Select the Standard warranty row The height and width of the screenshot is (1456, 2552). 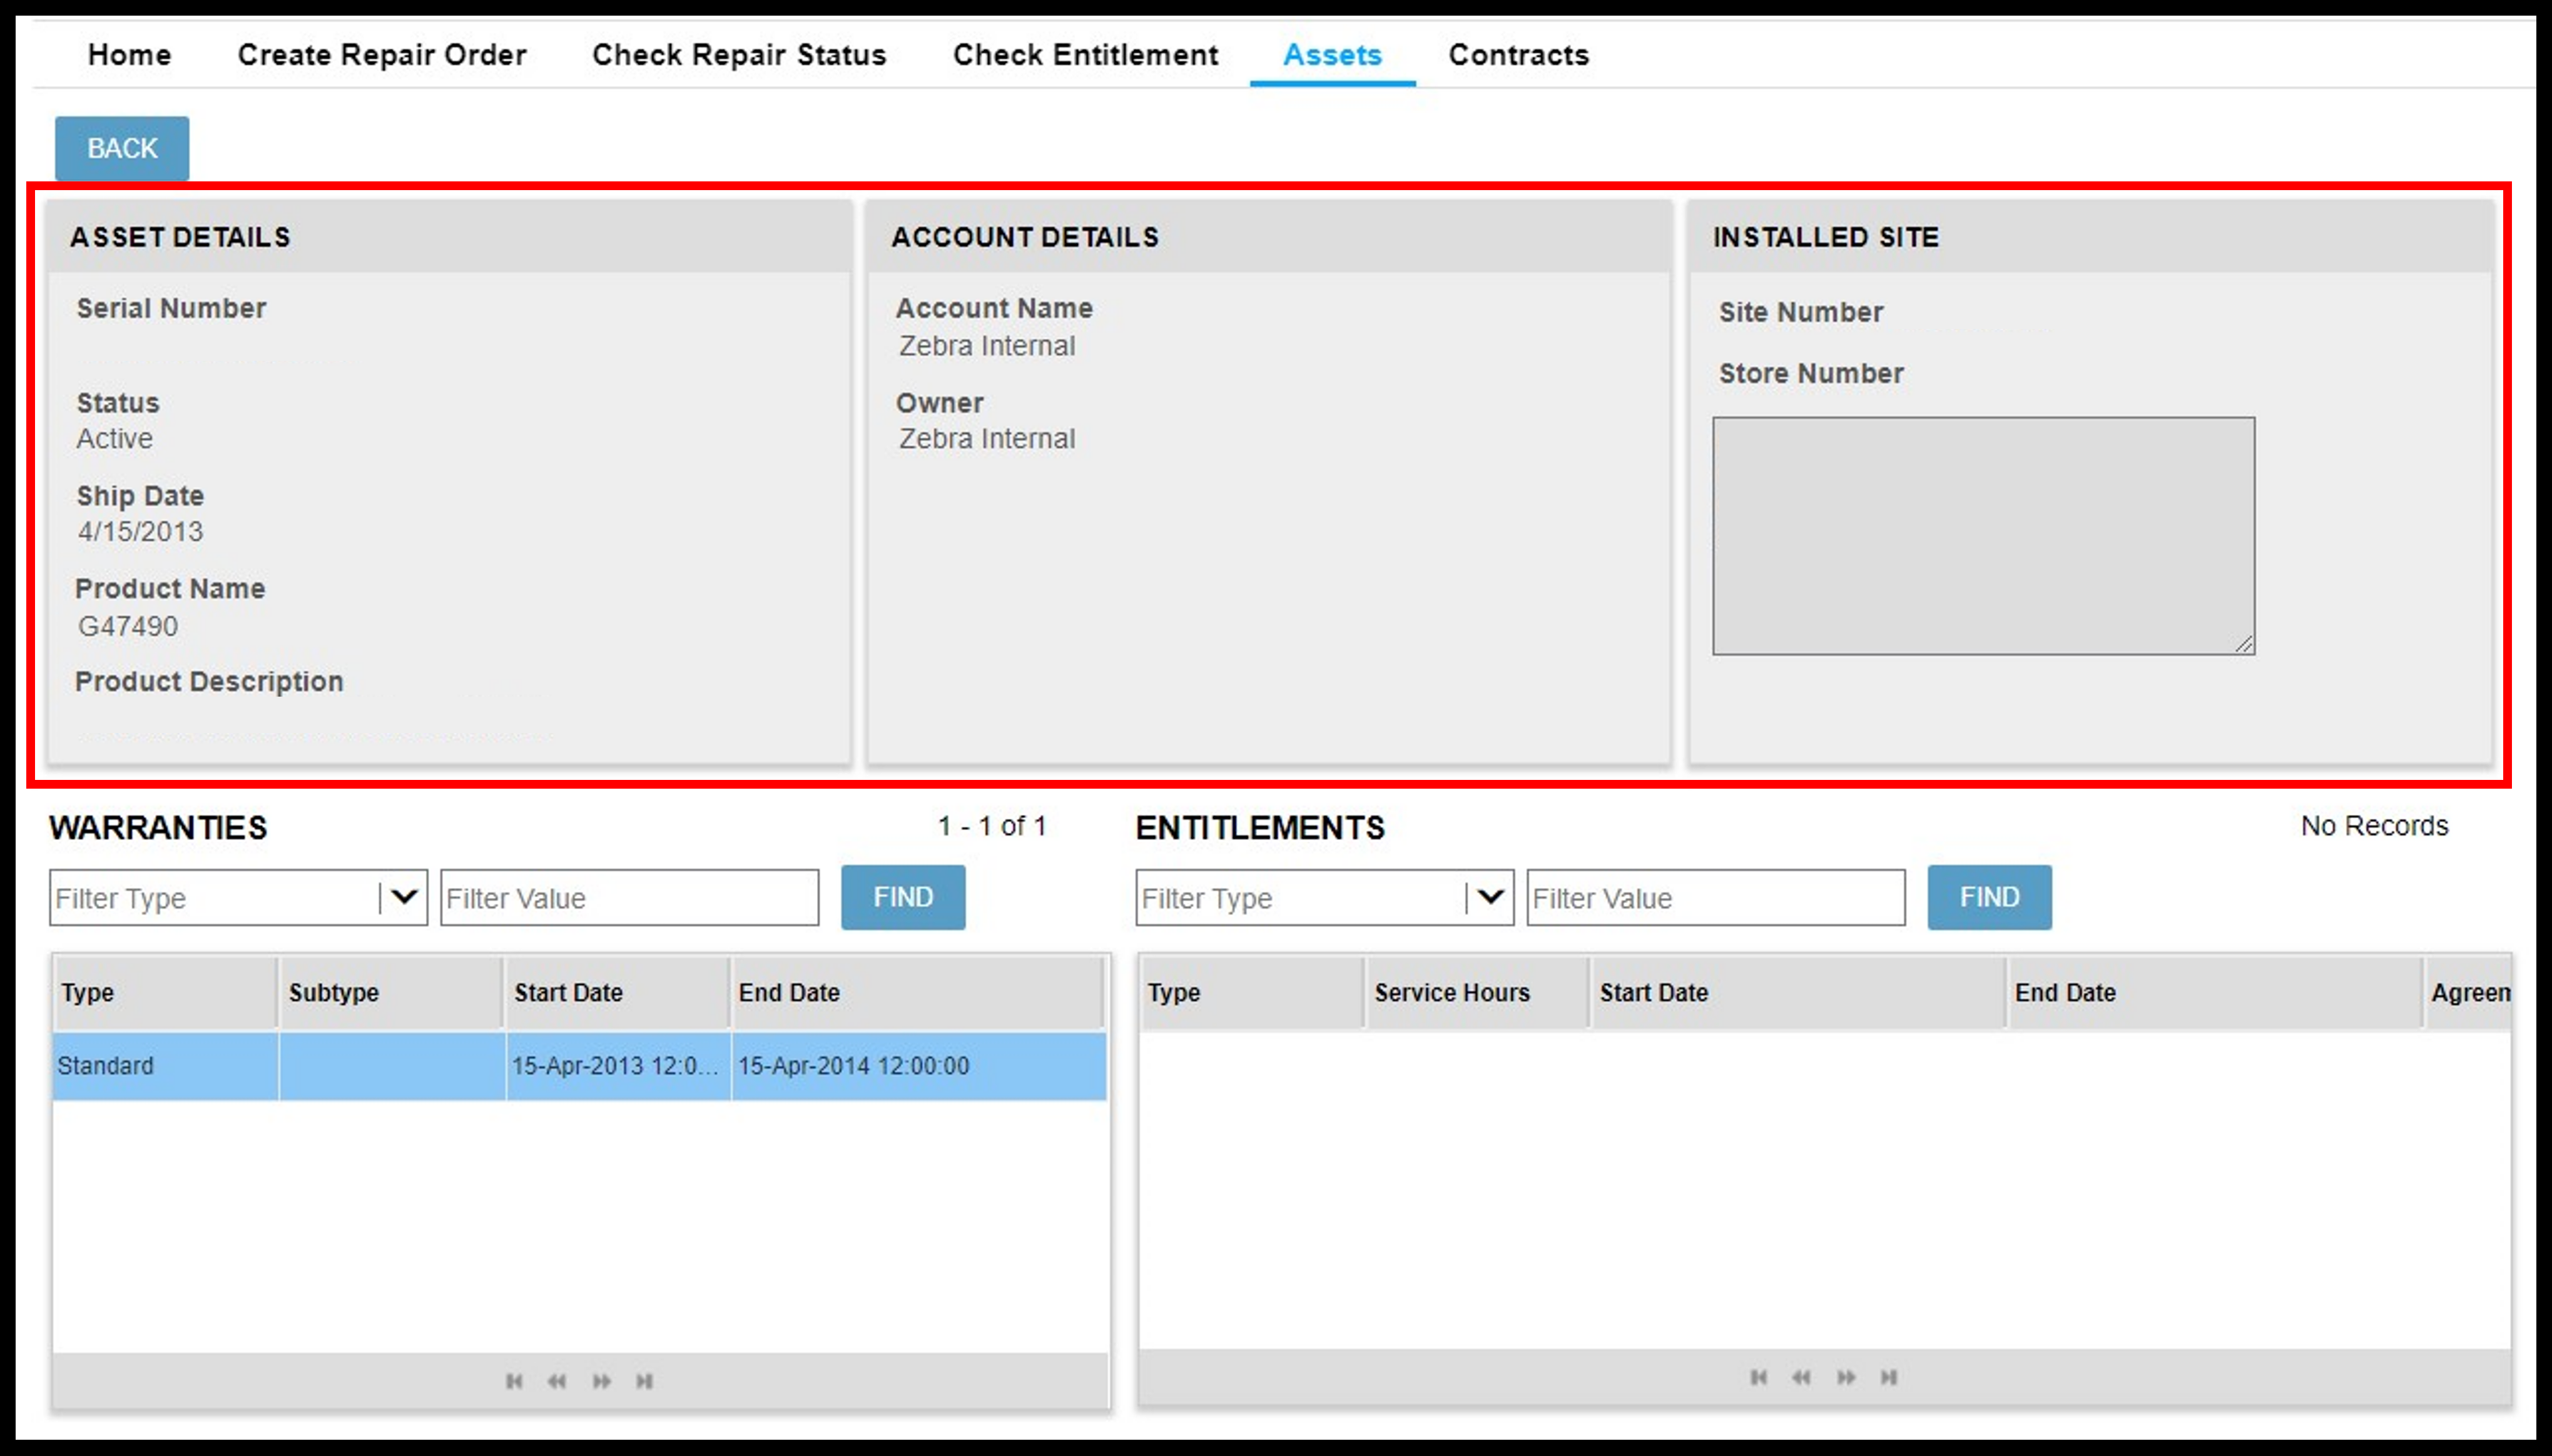[580, 1066]
